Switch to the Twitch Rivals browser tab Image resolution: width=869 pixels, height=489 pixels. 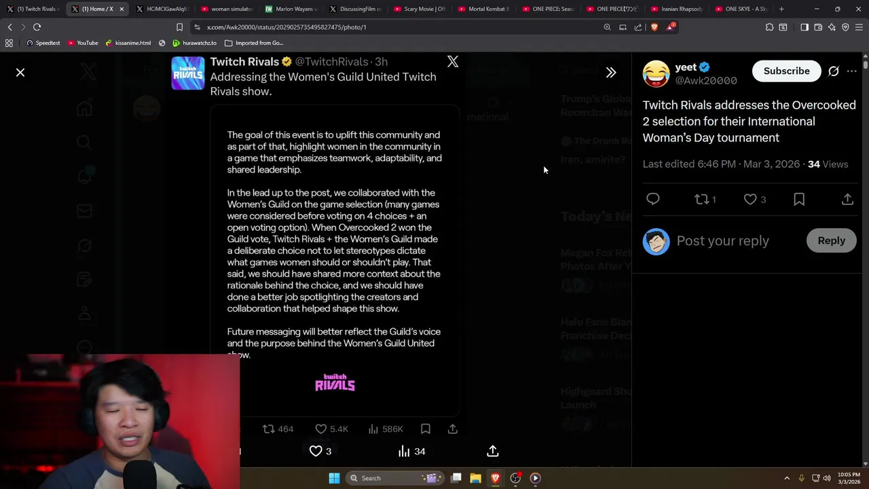point(34,9)
